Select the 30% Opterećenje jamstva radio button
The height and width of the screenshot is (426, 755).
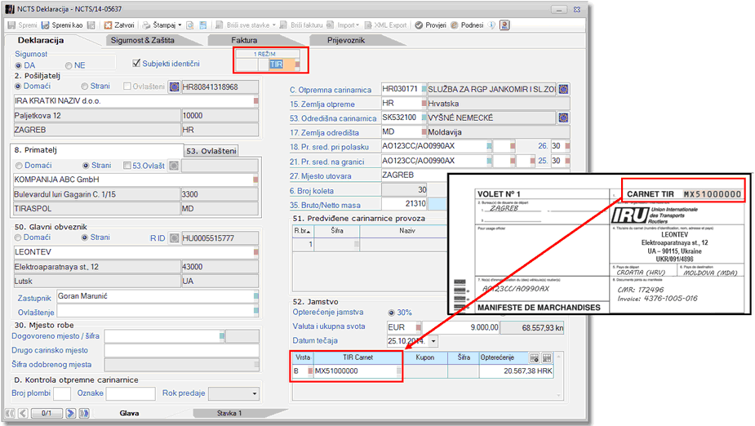pos(392,313)
